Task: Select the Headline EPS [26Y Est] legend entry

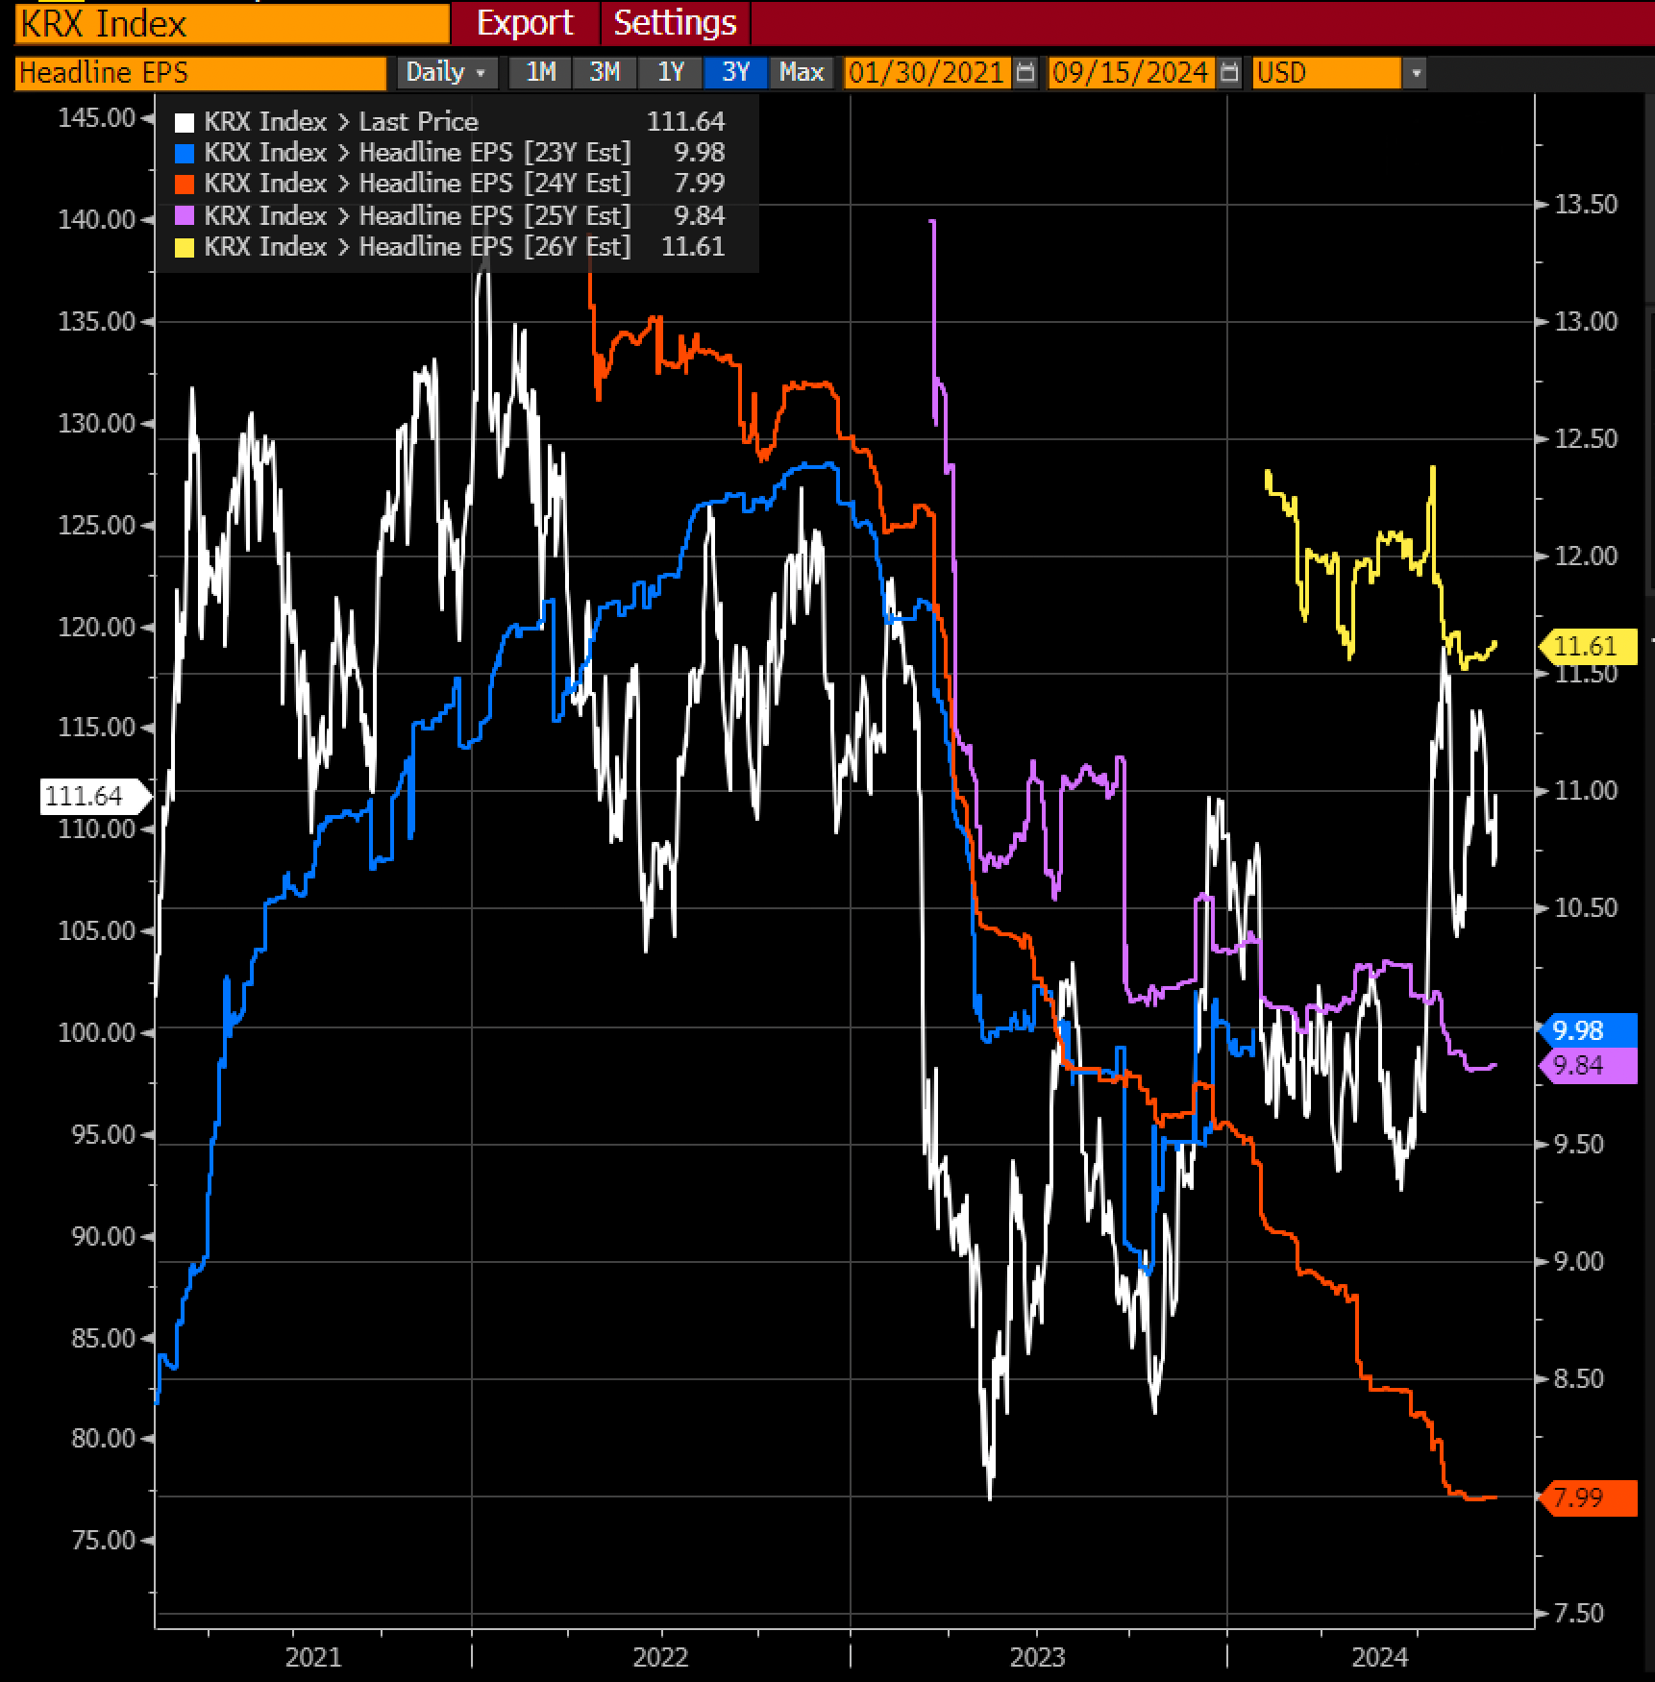Action: (x=450, y=247)
